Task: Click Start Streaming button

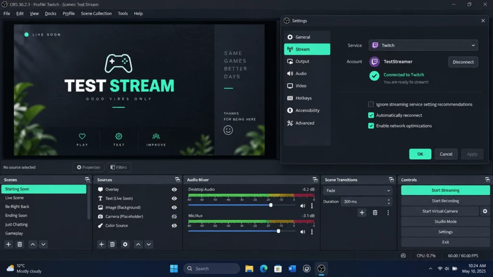Action: point(445,190)
